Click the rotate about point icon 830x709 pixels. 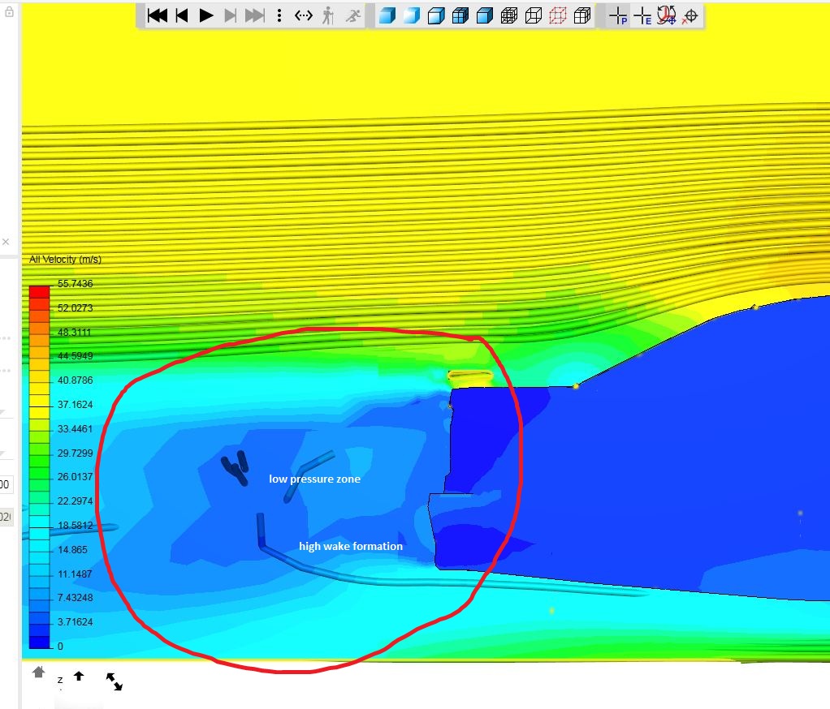click(667, 15)
